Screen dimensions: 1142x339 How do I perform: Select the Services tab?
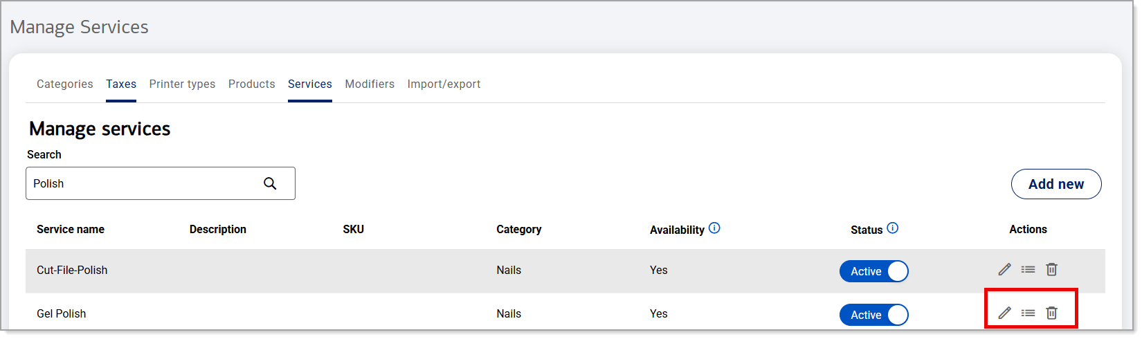(x=310, y=84)
